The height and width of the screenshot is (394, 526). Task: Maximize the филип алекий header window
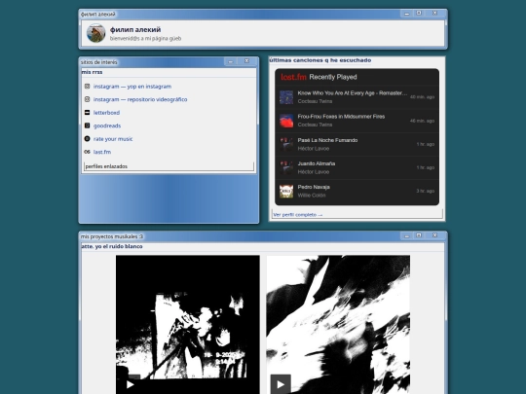click(419, 13)
